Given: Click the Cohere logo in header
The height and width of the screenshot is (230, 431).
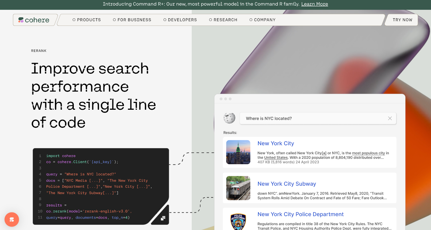Looking at the screenshot, I should [34, 20].
